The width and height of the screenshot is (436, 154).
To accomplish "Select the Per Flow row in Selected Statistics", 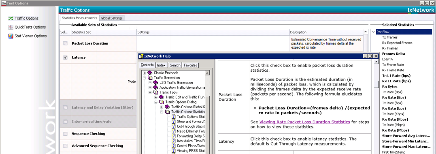I will click(404, 32).
